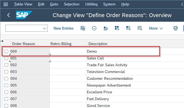This screenshot has width=184, height=108.
Task: Click the Demo description cell
Action: pyautogui.click(x=135, y=51)
